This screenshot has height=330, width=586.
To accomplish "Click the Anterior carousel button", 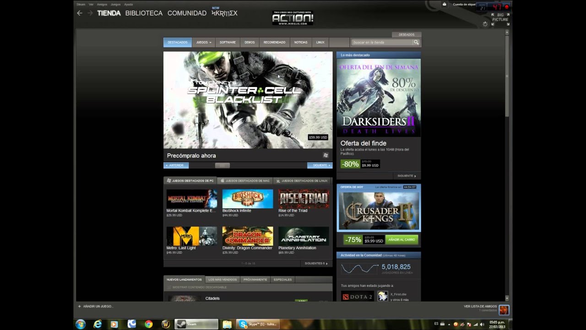I will pos(176,165).
